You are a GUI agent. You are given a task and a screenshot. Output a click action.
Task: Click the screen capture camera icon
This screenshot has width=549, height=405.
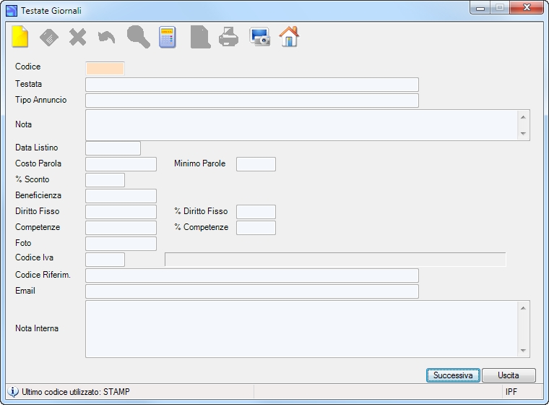click(x=259, y=37)
